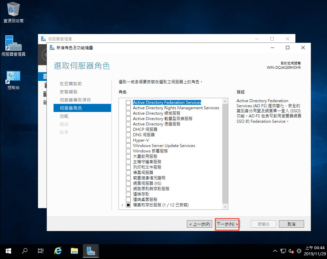This screenshot has height=259, width=327.
Task: Click the wizard title bar icon
Action: point(52,48)
